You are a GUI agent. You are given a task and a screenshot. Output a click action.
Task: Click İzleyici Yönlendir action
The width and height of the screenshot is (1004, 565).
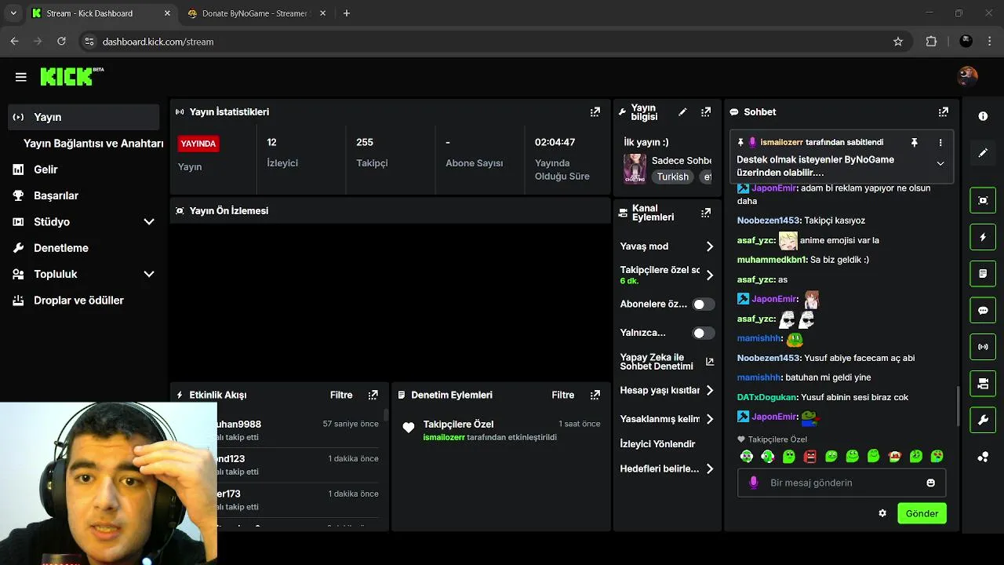(x=657, y=444)
